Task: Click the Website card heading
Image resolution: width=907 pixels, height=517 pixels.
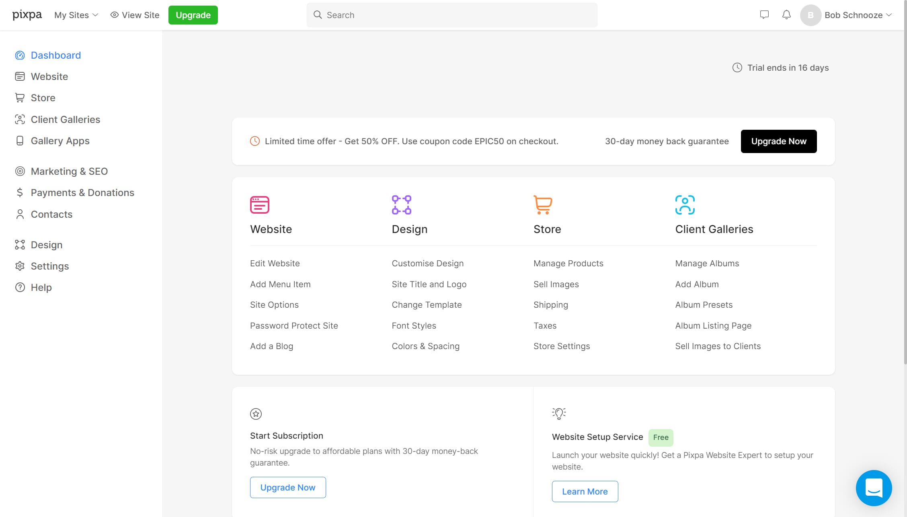Action: click(x=271, y=229)
